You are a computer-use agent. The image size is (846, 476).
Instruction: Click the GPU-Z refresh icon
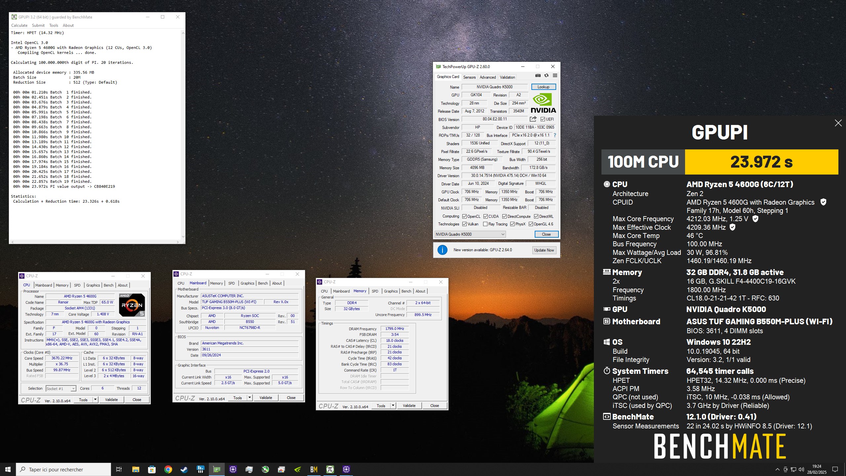[547, 76]
